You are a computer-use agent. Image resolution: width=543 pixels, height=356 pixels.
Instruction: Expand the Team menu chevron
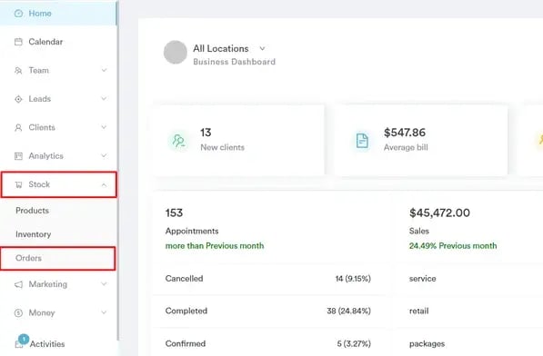[104, 71]
